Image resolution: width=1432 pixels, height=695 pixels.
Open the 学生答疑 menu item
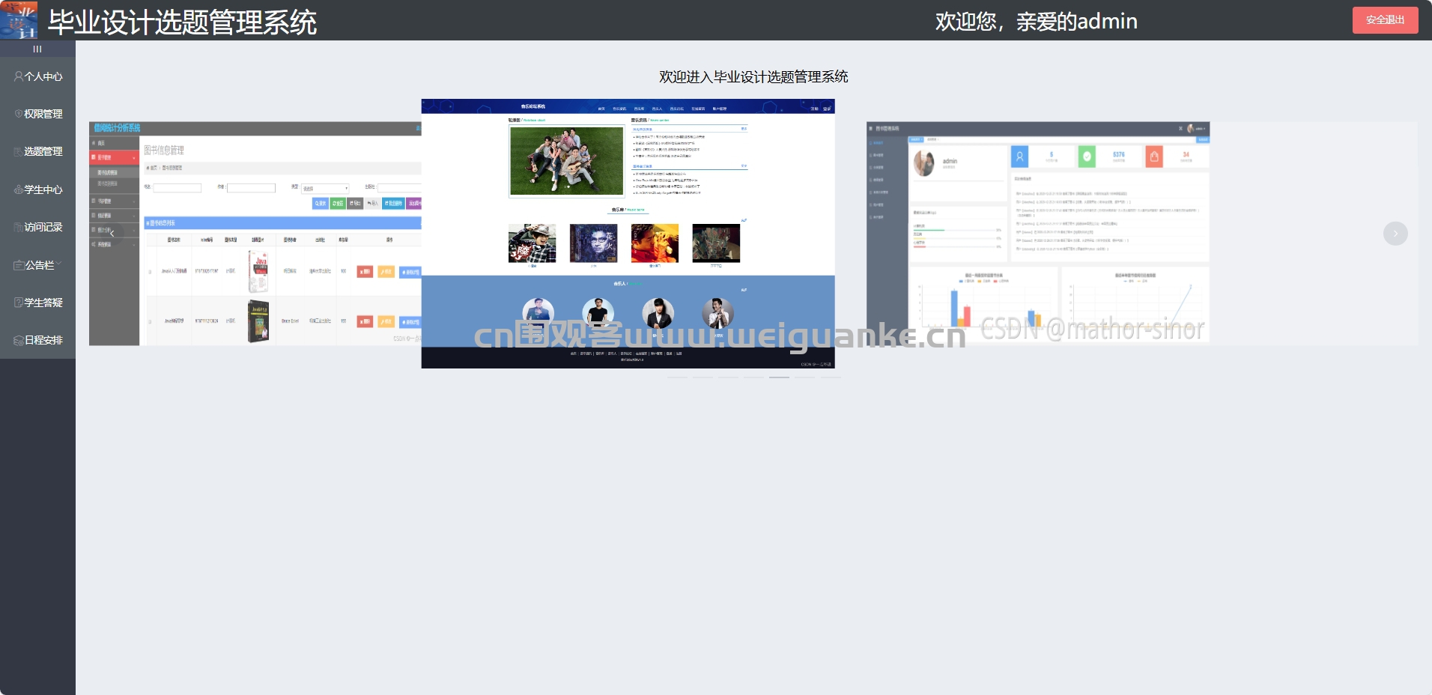click(37, 303)
